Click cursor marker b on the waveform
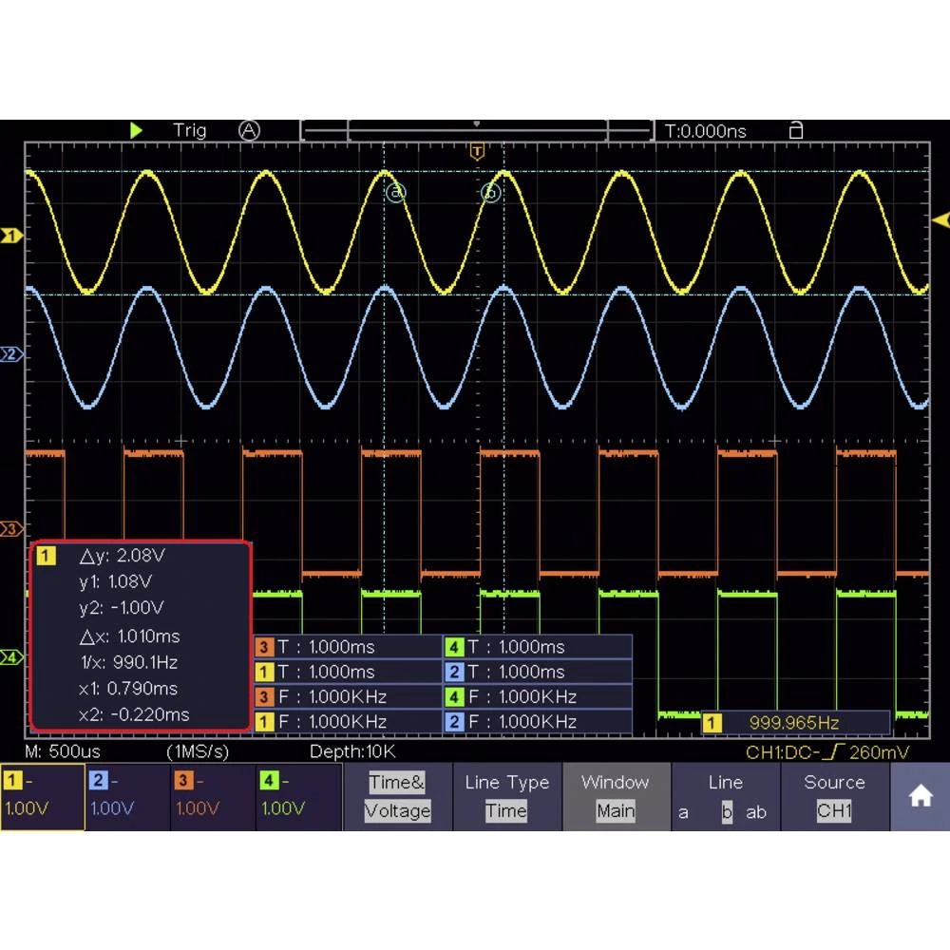Screen dimensions: 950x950 [x=490, y=192]
